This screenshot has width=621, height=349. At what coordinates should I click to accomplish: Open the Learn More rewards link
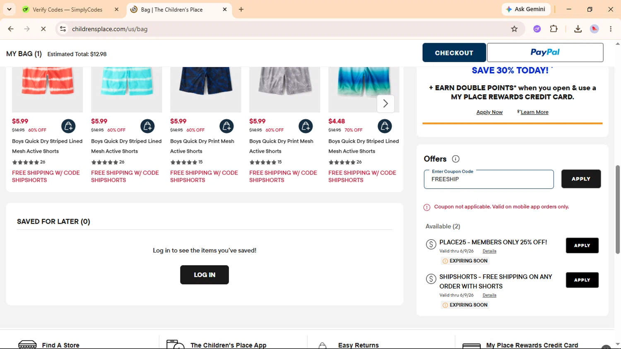click(534, 112)
